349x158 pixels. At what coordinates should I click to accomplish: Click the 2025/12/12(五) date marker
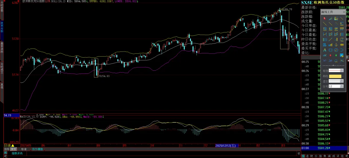click(227, 145)
